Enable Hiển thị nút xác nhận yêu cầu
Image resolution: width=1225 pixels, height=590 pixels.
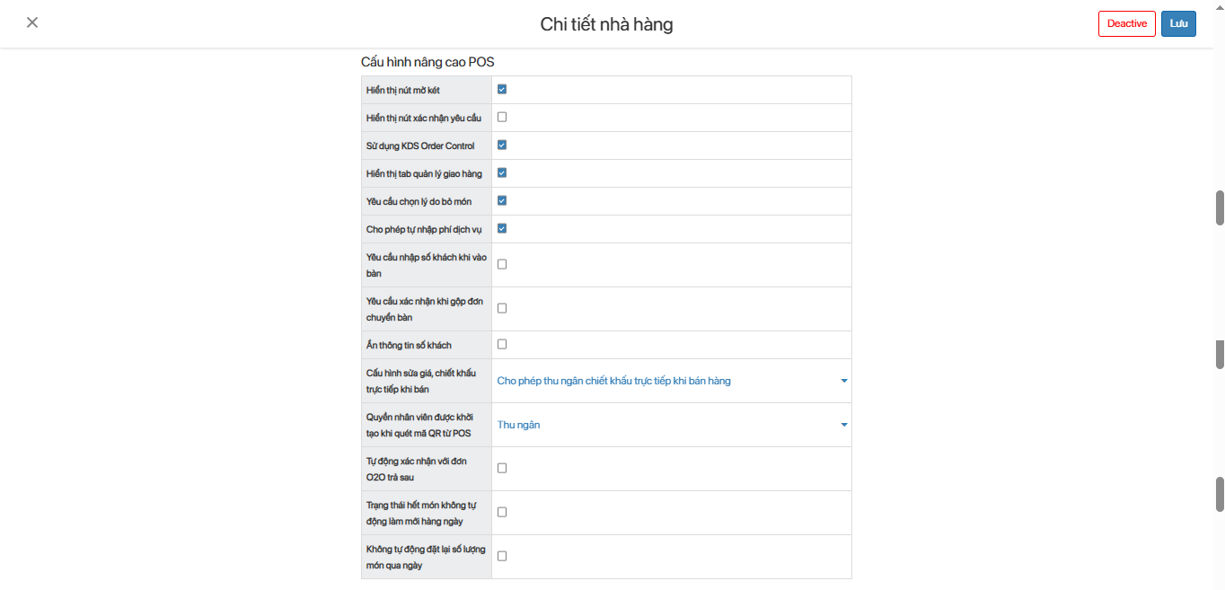pos(502,117)
